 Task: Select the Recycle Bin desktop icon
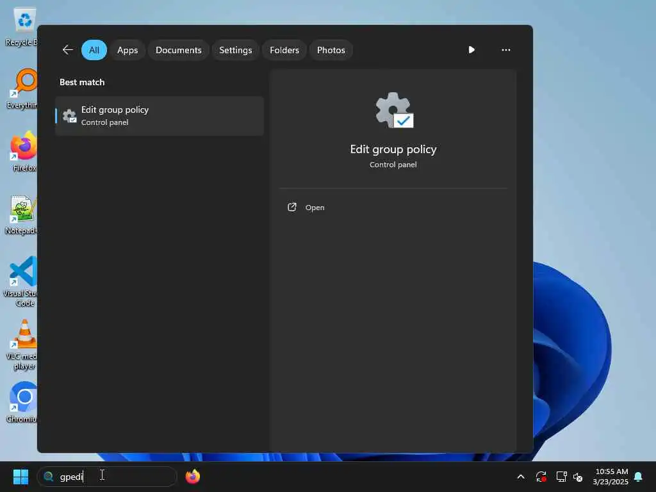point(21,28)
